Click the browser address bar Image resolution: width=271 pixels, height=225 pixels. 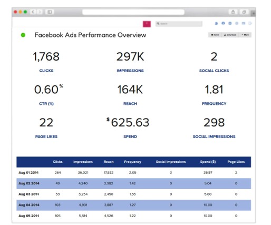coord(133,12)
